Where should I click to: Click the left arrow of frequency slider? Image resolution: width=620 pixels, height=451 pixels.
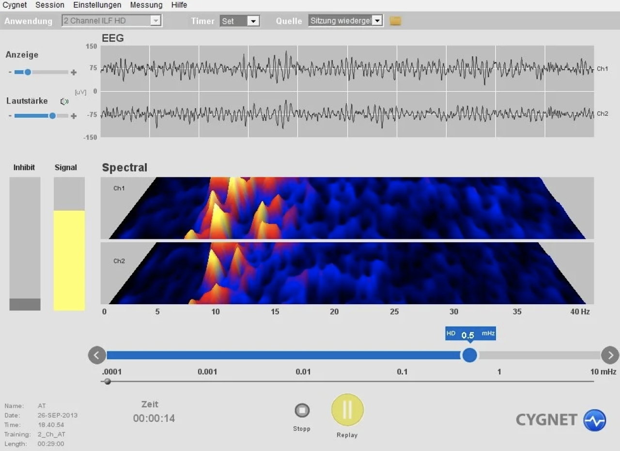pyautogui.click(x=97, y=356)
